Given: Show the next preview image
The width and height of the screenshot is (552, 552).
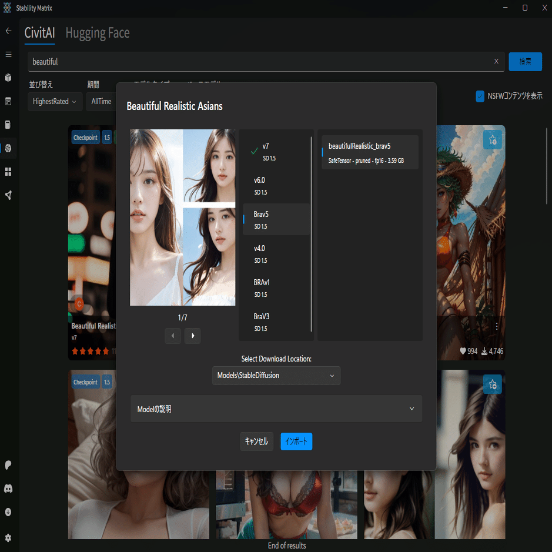Looking at the screenshot, I should click(193, 336).
